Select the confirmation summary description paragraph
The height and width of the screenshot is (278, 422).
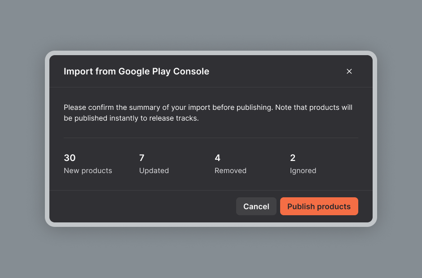(x=208, y=113)
